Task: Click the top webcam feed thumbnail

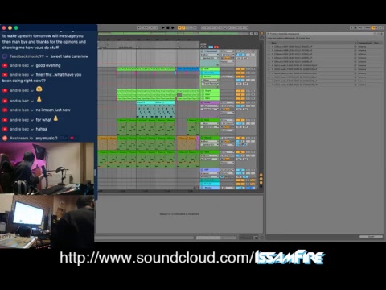Action: (x=47, y=168)
